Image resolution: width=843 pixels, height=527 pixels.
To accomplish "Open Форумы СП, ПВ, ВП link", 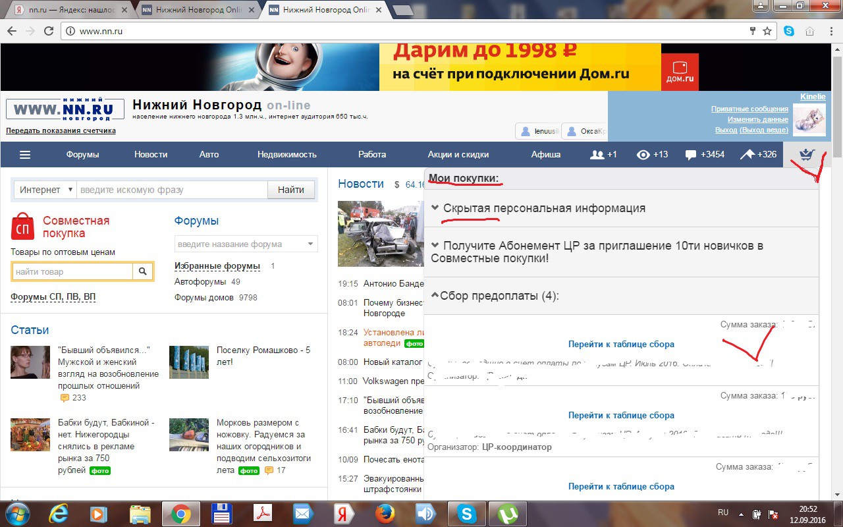I will point(53,297).
